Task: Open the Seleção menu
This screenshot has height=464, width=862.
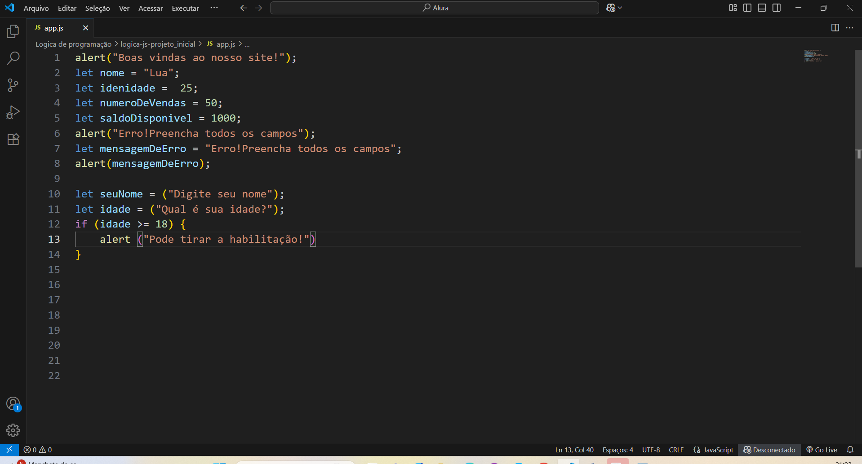Action: point(98,8)
